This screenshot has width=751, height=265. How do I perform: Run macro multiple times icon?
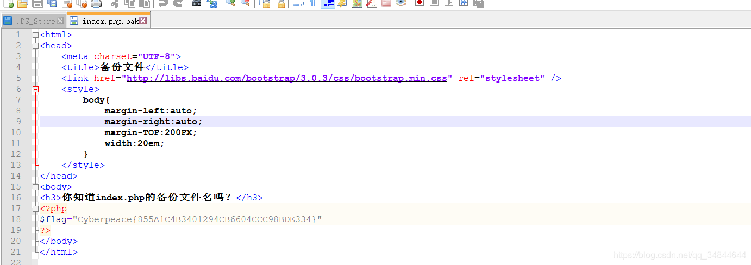tap(464, 3)
